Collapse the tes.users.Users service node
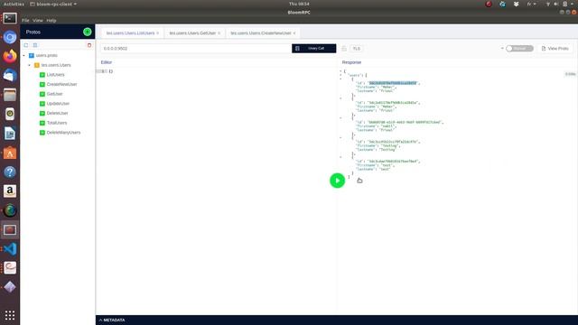Screen dimensions: 578x325 (30, 65)
